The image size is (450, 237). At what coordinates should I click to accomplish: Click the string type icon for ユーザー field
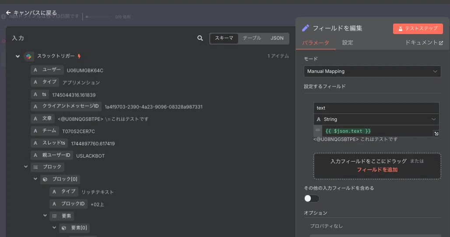click(35, 70)
